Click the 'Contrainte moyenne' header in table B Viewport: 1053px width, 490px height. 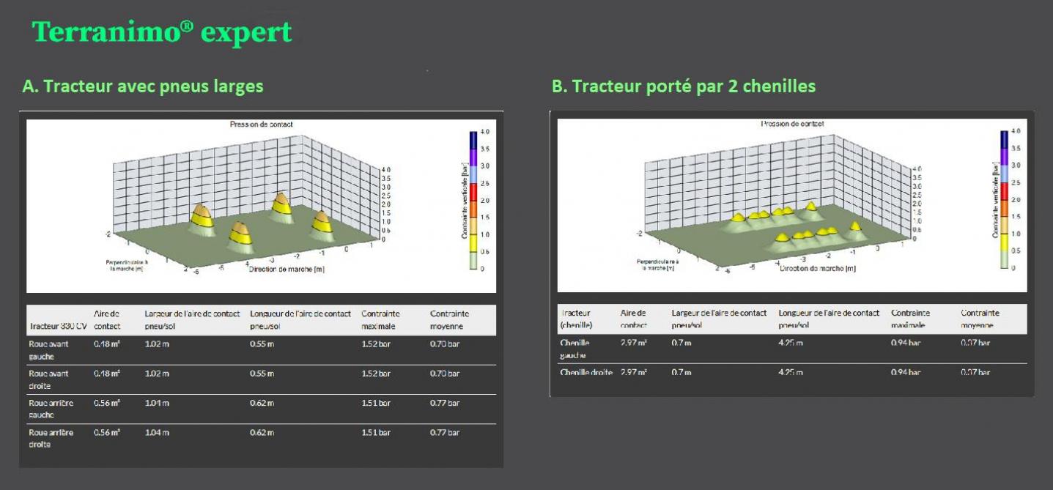tap(980, 319)
